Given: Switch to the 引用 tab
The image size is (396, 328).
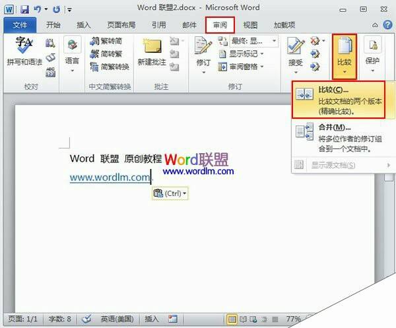Looking at the screenshot, I should click(159, 25).
